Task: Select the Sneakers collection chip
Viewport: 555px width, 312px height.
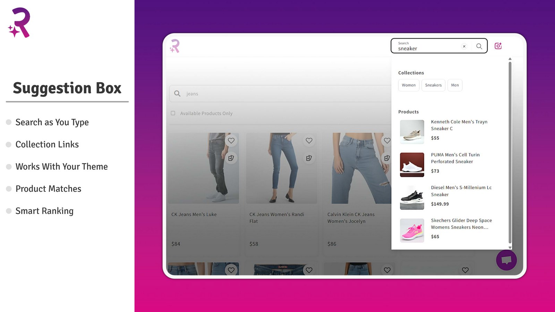Action: tap(433, 85)
